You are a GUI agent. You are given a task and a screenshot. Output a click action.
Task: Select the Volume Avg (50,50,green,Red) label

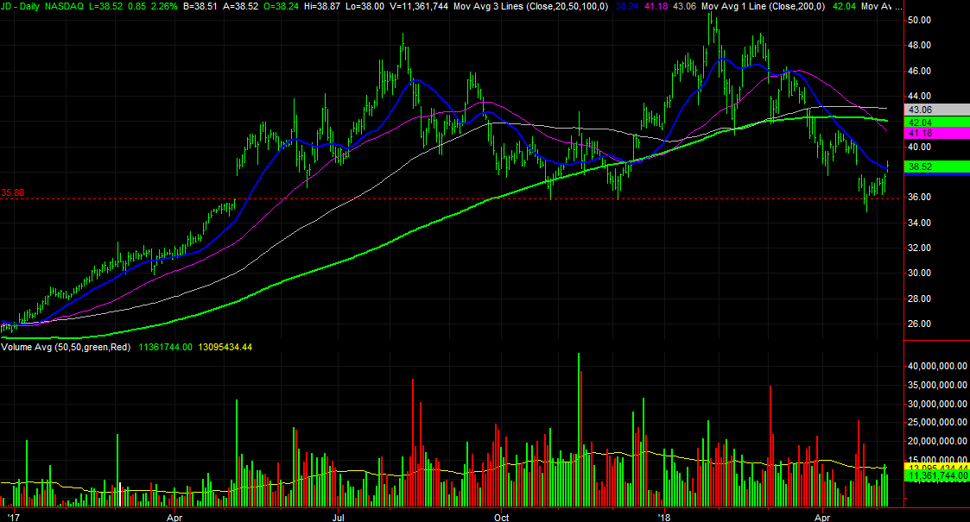point(67,347)
